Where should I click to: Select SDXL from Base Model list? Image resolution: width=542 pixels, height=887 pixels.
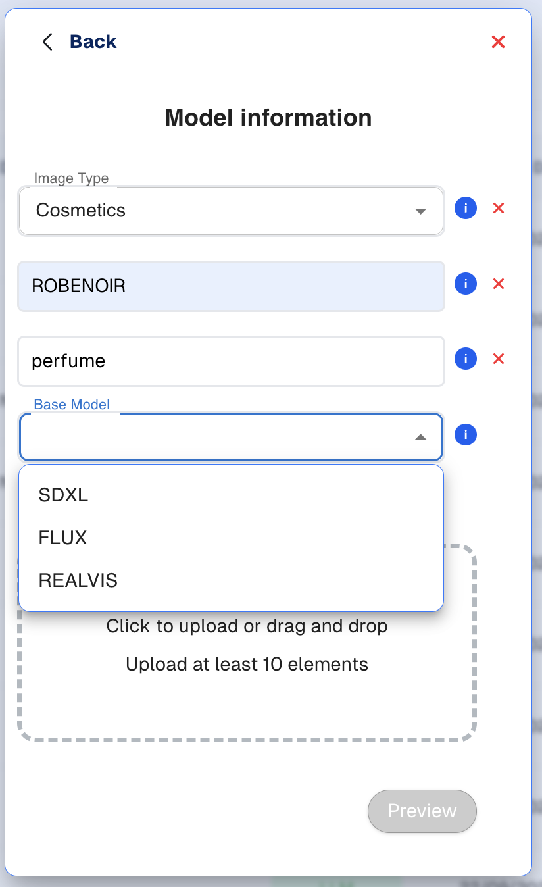tap(232, 495)
